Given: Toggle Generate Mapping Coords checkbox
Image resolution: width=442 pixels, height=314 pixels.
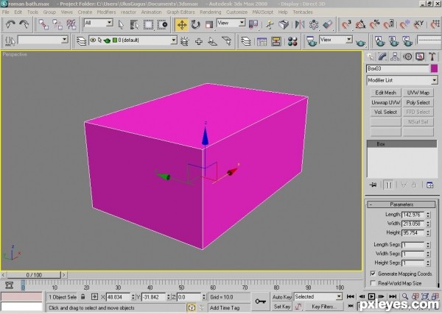Looking at the screenshot, I should [373, 274].
